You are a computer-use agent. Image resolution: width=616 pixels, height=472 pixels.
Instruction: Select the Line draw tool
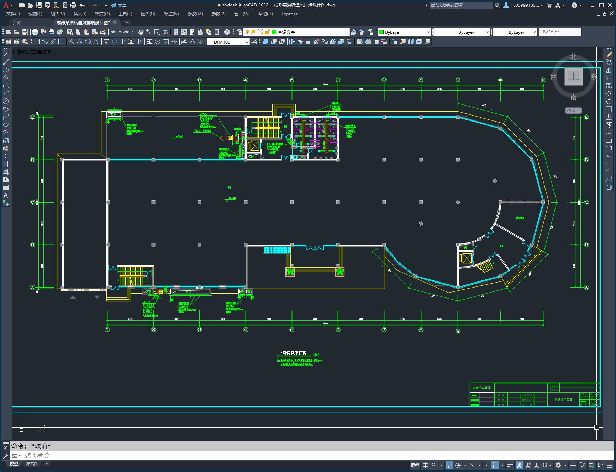pos(6,54)
